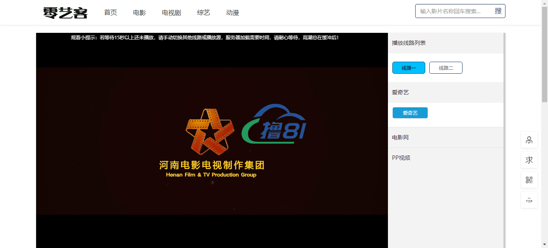Click the page vertical scrollbar
Viewport: 548px width, 248px height.
[544, 120]
